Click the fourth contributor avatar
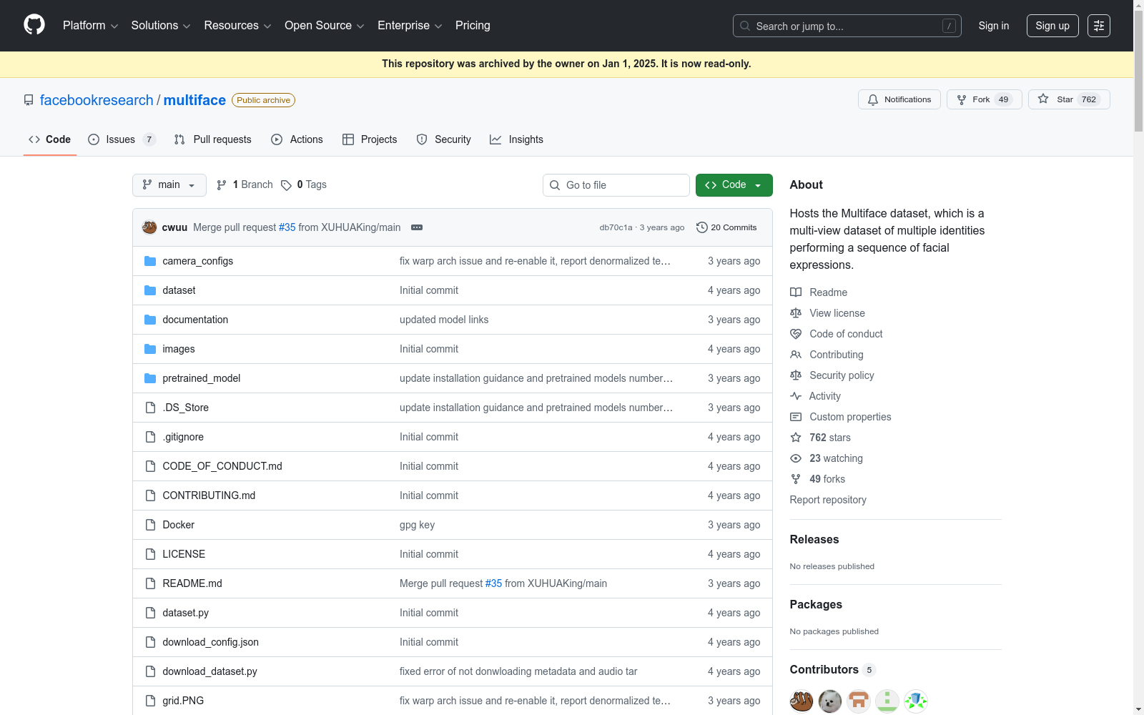Viewport: 1144px width, 715px height. [887, 701]
